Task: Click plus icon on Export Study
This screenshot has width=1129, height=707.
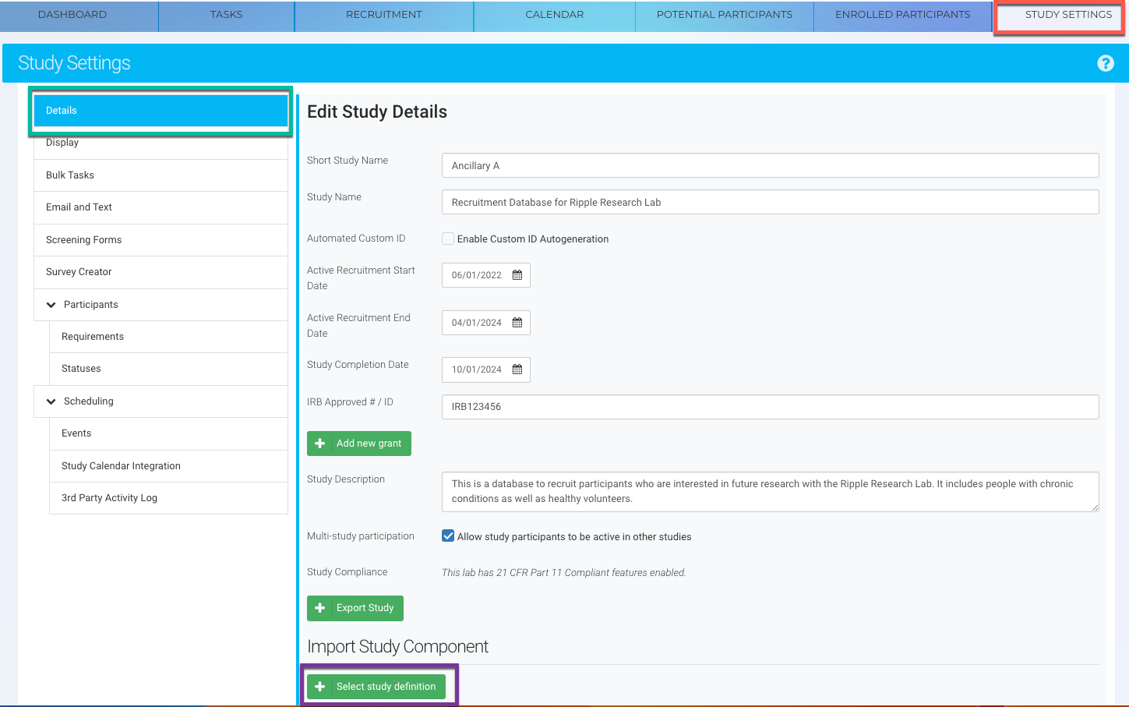Action: point(319,608)
